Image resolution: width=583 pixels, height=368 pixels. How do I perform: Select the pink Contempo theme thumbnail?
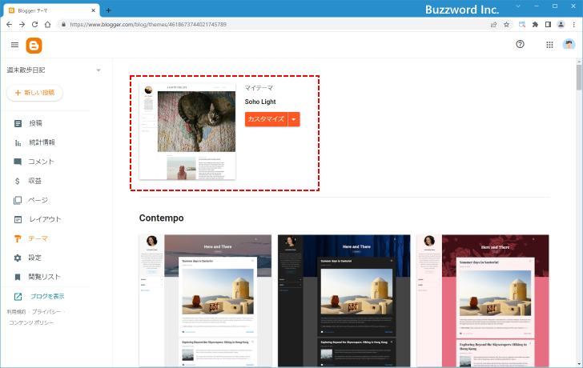pos(483,301)
